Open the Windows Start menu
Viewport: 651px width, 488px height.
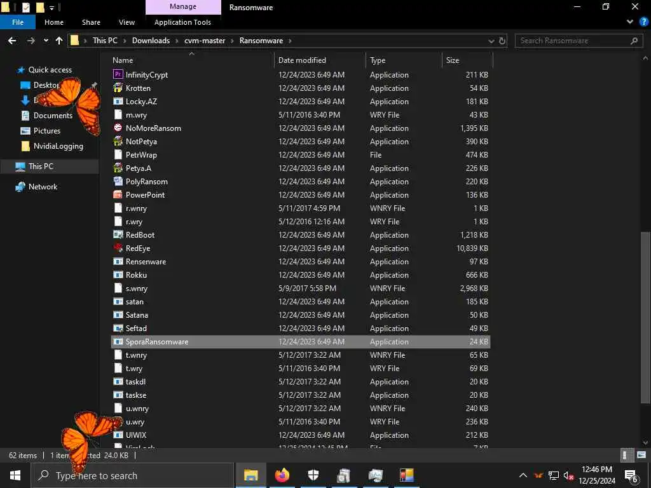pyautogui.click(x=15, y=475)
